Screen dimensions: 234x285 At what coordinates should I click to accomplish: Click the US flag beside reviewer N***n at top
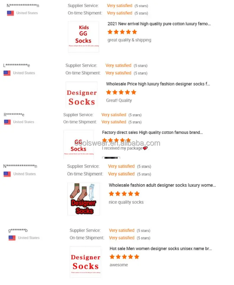click(x=10, y=13)
